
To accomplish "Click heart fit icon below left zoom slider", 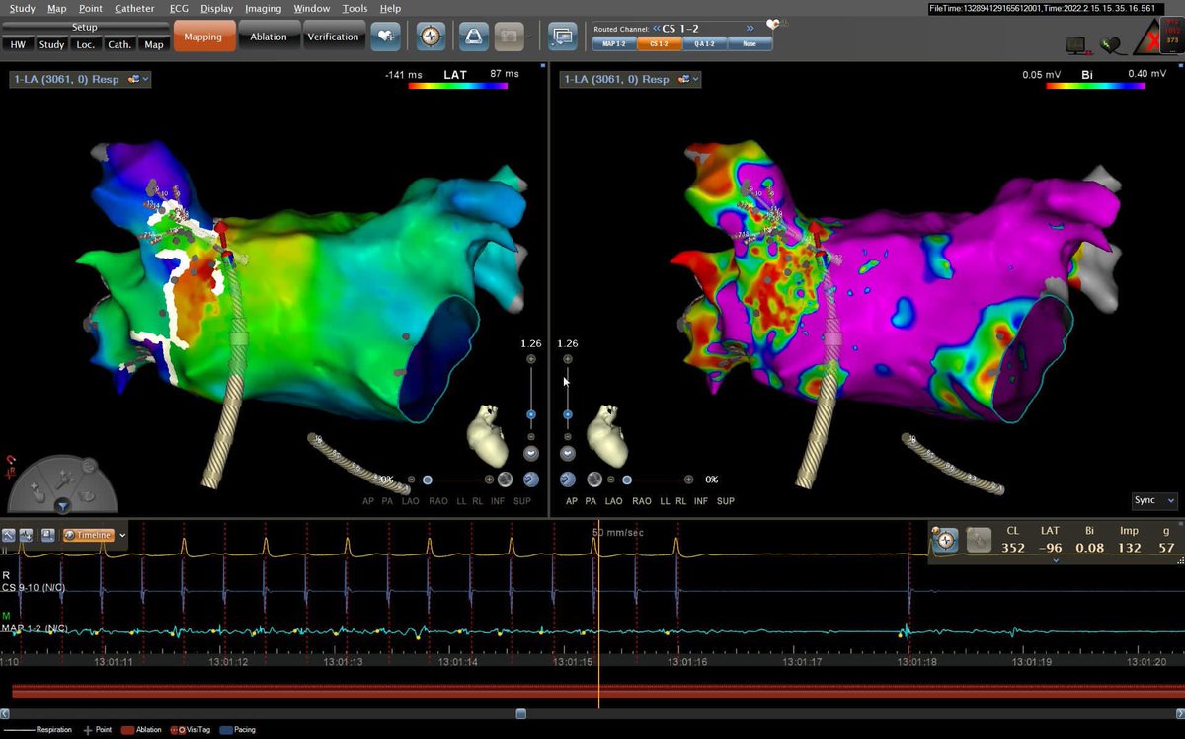I will (x=531, y=454).
